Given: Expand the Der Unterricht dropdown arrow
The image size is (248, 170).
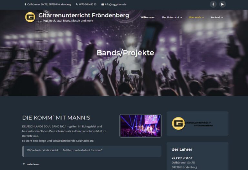Looking at the screenshot, I should 181,17.
